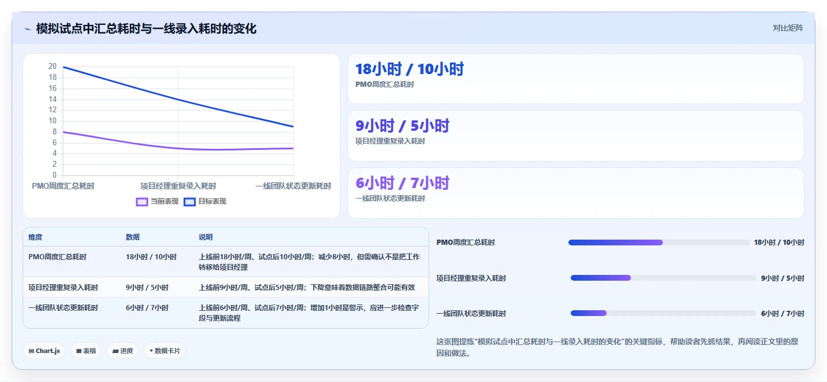Screen dimensions: 827x382
Task: Click the PMO周度汇总耗时 progress bar
Action: point(659,243)
